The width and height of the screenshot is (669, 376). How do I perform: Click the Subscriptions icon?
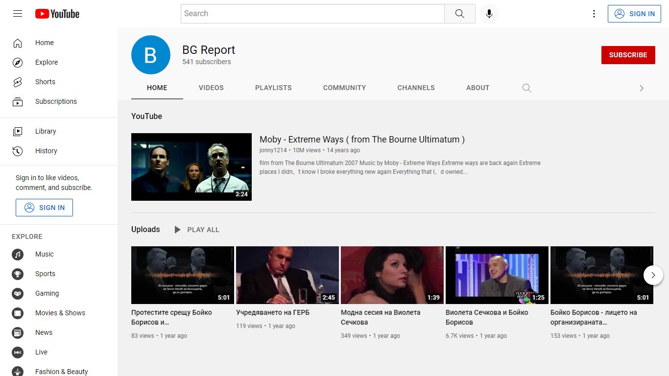[18, 102]
